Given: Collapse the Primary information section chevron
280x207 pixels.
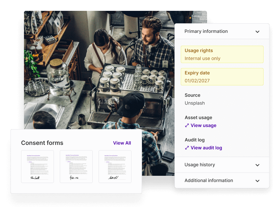Looking at the screenshot, I should click(257, 32).
